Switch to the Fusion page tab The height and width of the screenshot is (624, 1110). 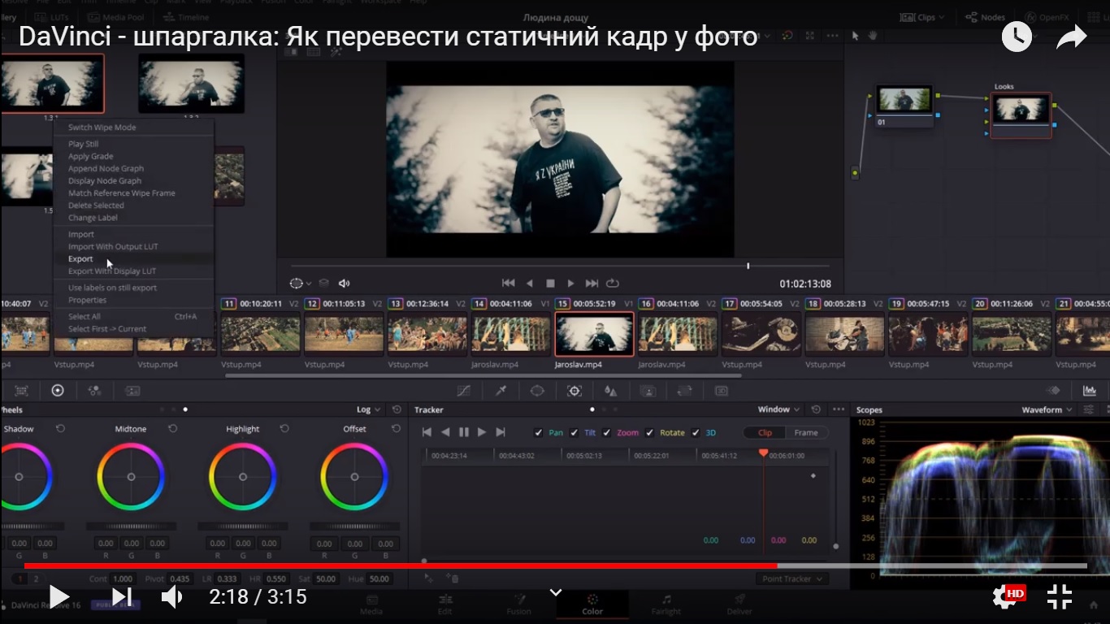(519, 605)
